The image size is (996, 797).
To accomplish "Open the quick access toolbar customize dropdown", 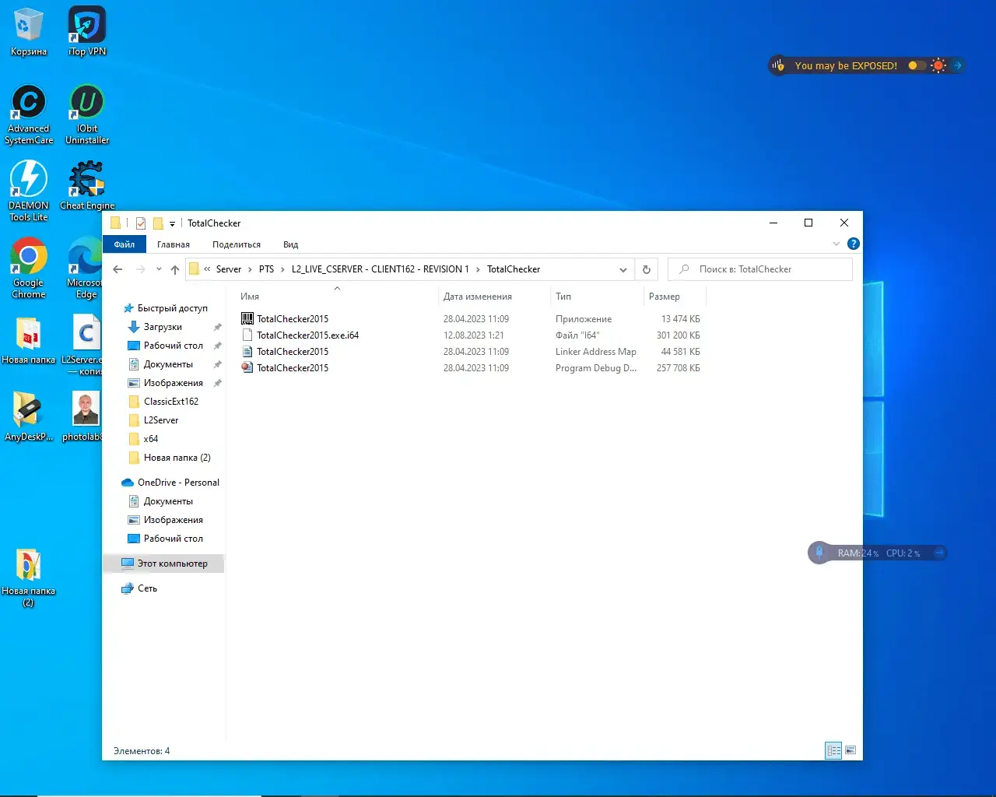I will point(172,224).
